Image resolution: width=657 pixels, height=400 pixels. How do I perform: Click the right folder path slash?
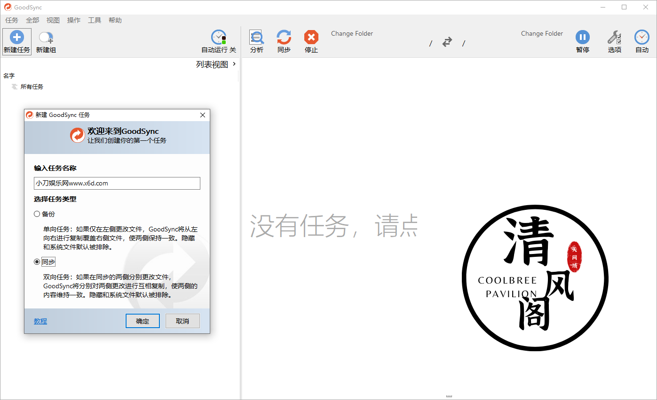(464, 43)
